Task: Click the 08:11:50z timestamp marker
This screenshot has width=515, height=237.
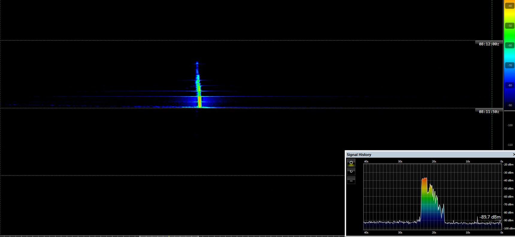Action: [x=489, y=111]
